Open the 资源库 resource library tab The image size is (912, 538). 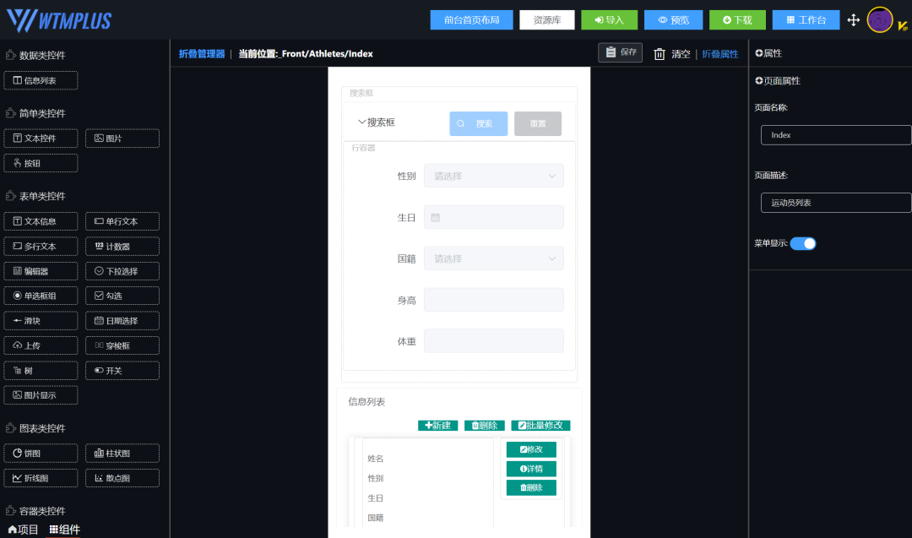click(x=546, y=19)
